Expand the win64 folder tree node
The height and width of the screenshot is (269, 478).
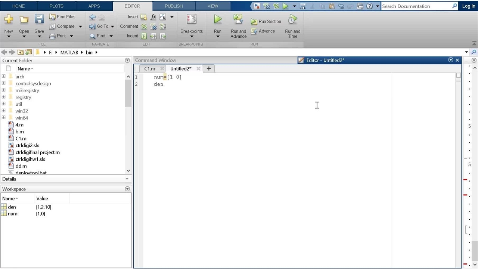pyautogui.click(x=4, y=118)
